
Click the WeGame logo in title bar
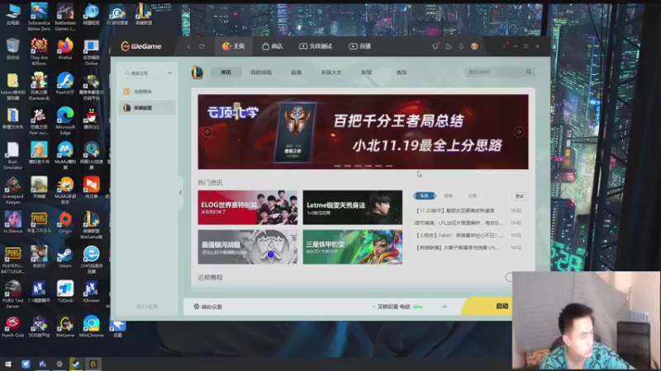click(140, 46)
